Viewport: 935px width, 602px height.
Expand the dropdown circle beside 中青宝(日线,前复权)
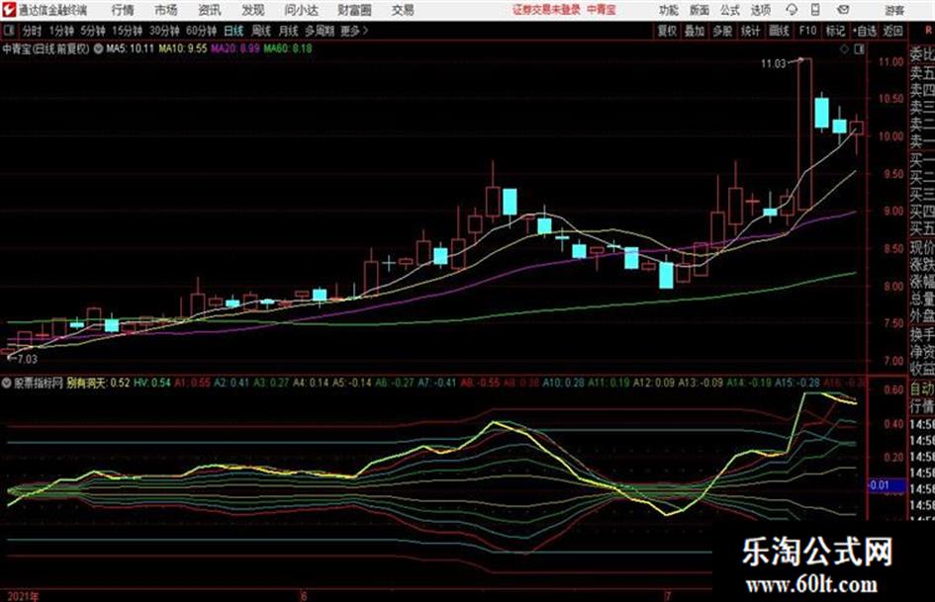pos(98,48)
